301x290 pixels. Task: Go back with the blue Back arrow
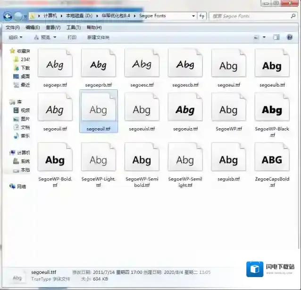[8, 17]
